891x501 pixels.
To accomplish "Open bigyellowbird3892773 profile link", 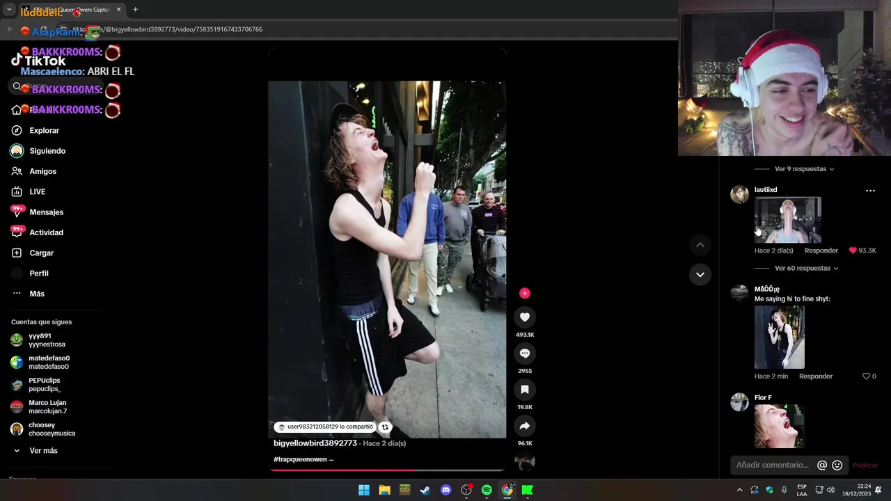I will [x=315, y=443].
